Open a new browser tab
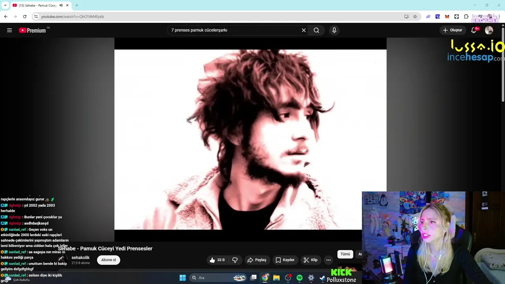This screenshot has width=505, height=284. click(x=77, y=6)
